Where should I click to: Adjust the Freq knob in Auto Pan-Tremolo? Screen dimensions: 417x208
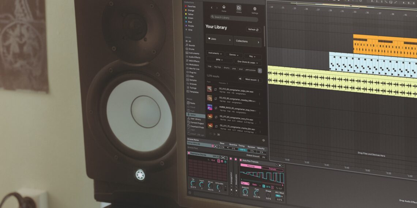pyautogui.click(x=257, y=193)
